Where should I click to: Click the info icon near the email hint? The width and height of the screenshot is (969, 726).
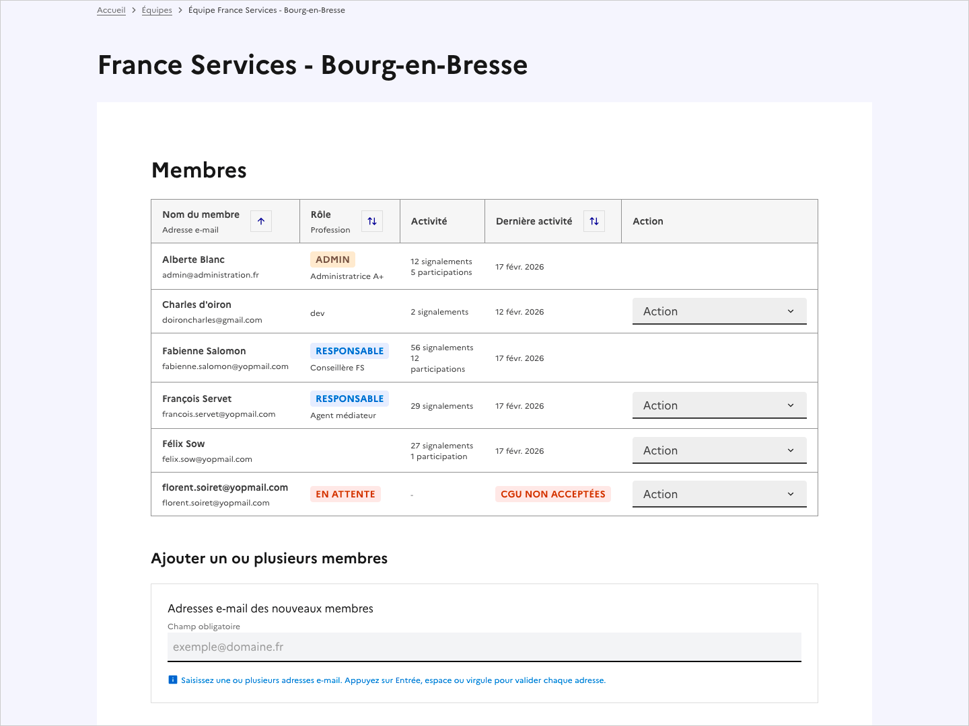pos(173,680)
